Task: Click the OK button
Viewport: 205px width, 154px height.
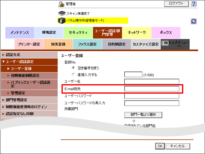Action: [x=160, y=146]
